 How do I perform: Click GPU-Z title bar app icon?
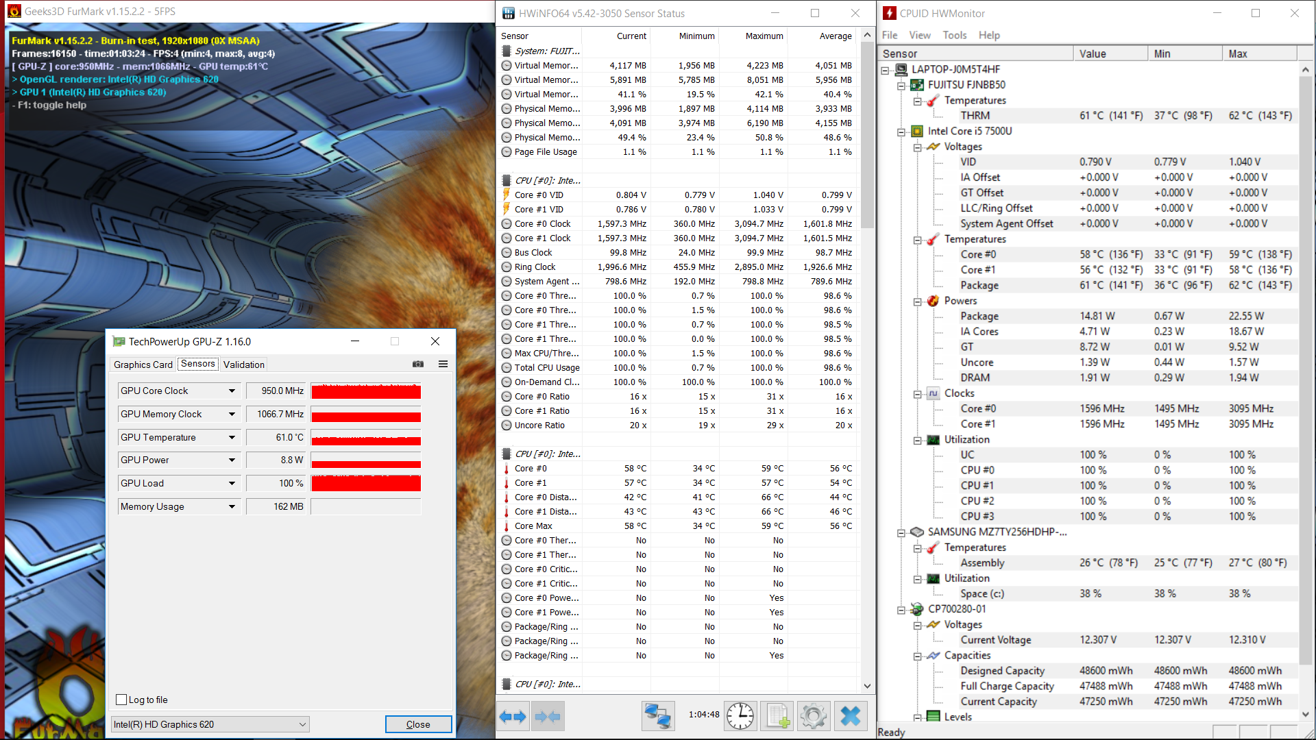click(x=119, y=341)
